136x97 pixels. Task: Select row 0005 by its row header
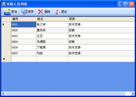(6, 47)
